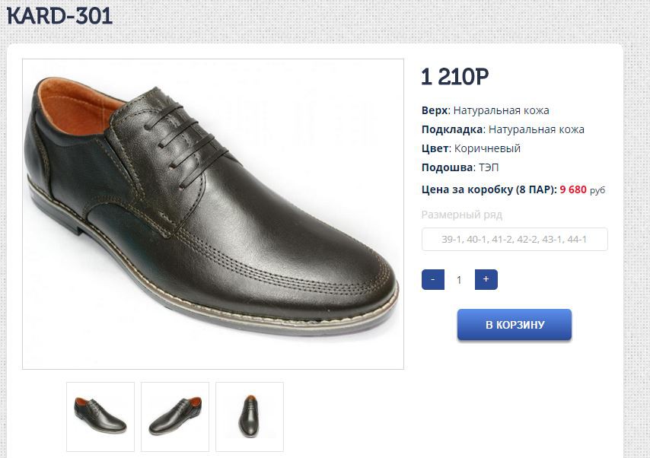Click the size range field 39-1, 40-1
Image resolution: width=650 pixels, height=458 pixels.
coord(515,239)
